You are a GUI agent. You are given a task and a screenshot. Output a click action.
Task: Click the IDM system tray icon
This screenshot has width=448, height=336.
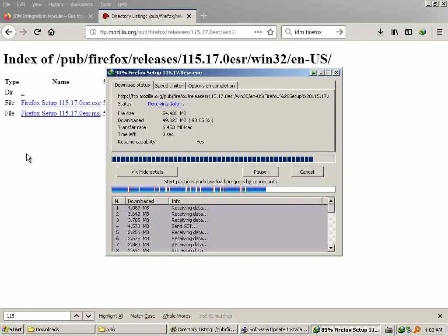point(401,330)
